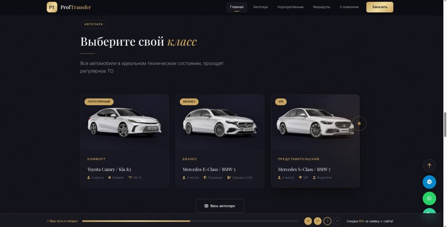Click the diamond VIP icon on S-Class card
447x227 pixels.
tap(300, 177)
